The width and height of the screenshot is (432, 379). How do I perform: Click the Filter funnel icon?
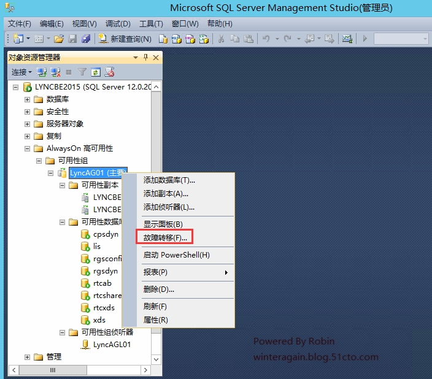click(x=82, y=72)
